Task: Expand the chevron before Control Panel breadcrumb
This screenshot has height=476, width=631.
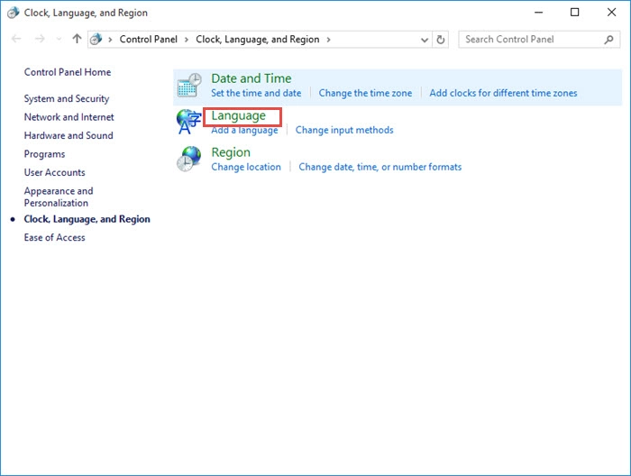Action: [110, 40]
